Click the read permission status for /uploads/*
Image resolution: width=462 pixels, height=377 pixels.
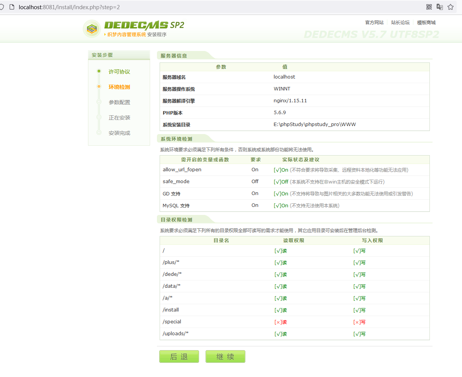281,334
